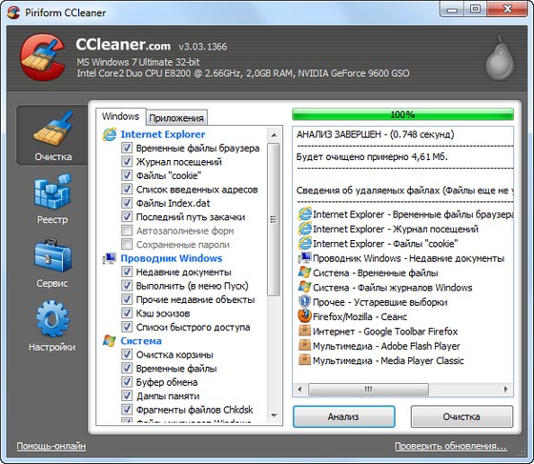The image size is (534, 464).
Task: Uncheck Журнал посещений
Action: [x=127, y=162]
